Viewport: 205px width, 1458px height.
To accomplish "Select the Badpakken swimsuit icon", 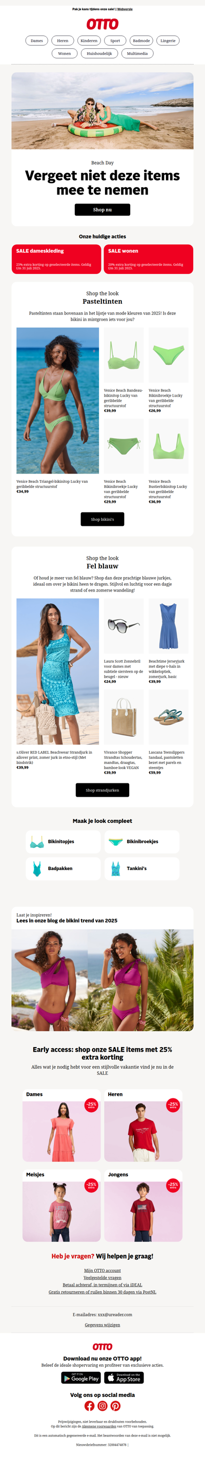I will pos(37,868).
